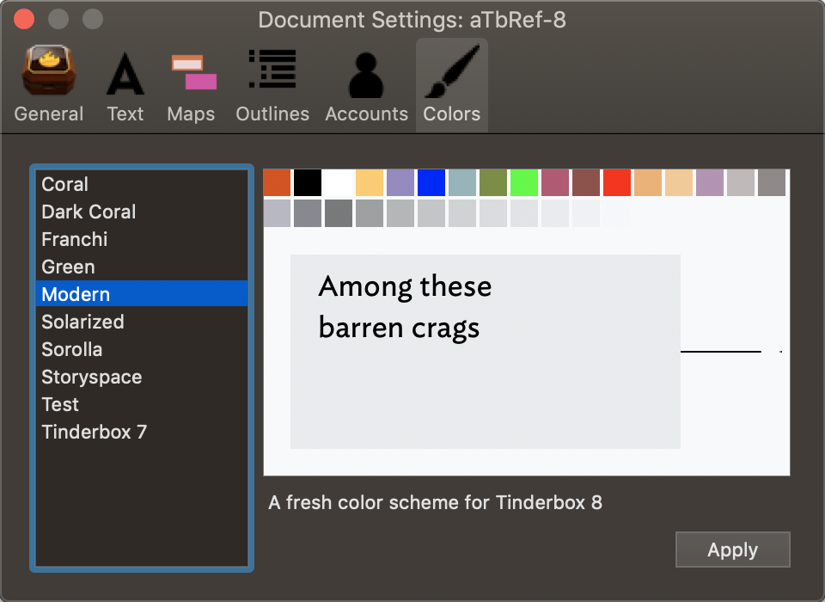Click the bright green color swatch
This screenshot has width=825, height=602.
pos(524,183)
